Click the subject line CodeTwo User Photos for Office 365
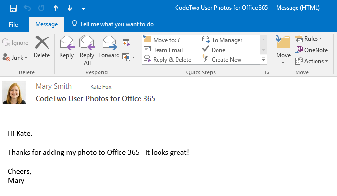The height and width of the screenshot is (196, 337). 95,99
